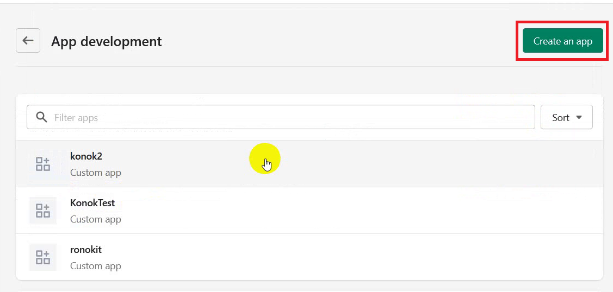
Task: Select the KonokTest app grid icon
Action: pos(43,211)
